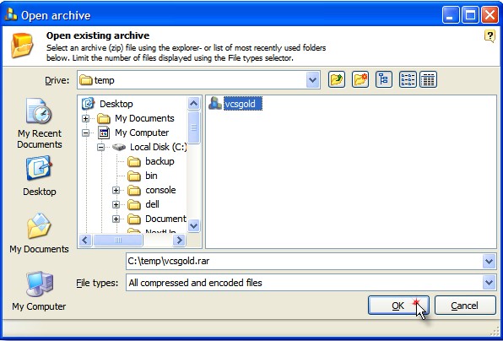The height and width of the screenshot is (341, 503).
Task: Select the dell folder
Action: click(x=152, y=204)
